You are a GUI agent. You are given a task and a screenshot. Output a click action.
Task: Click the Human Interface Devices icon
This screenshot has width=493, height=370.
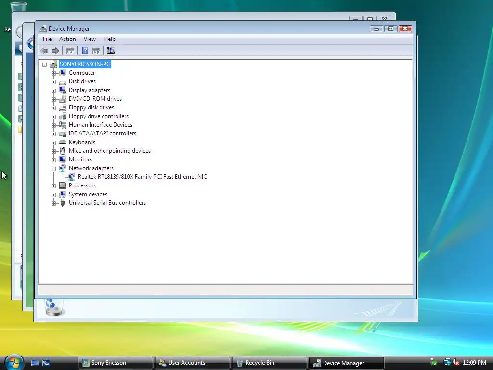coord(63,125)
